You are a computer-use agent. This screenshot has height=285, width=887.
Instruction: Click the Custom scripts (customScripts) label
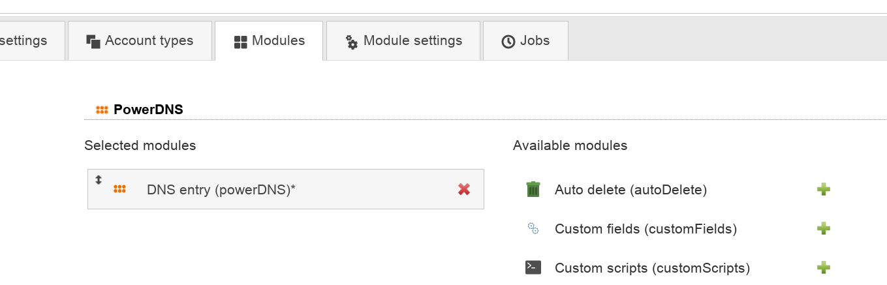click(652, 268)
